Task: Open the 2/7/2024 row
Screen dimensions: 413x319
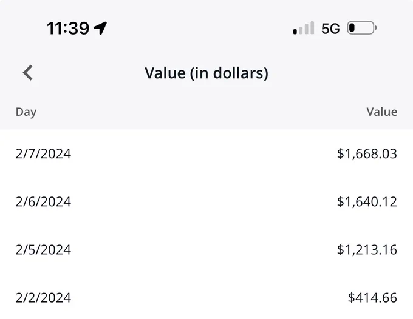Action: click(206, 153)
